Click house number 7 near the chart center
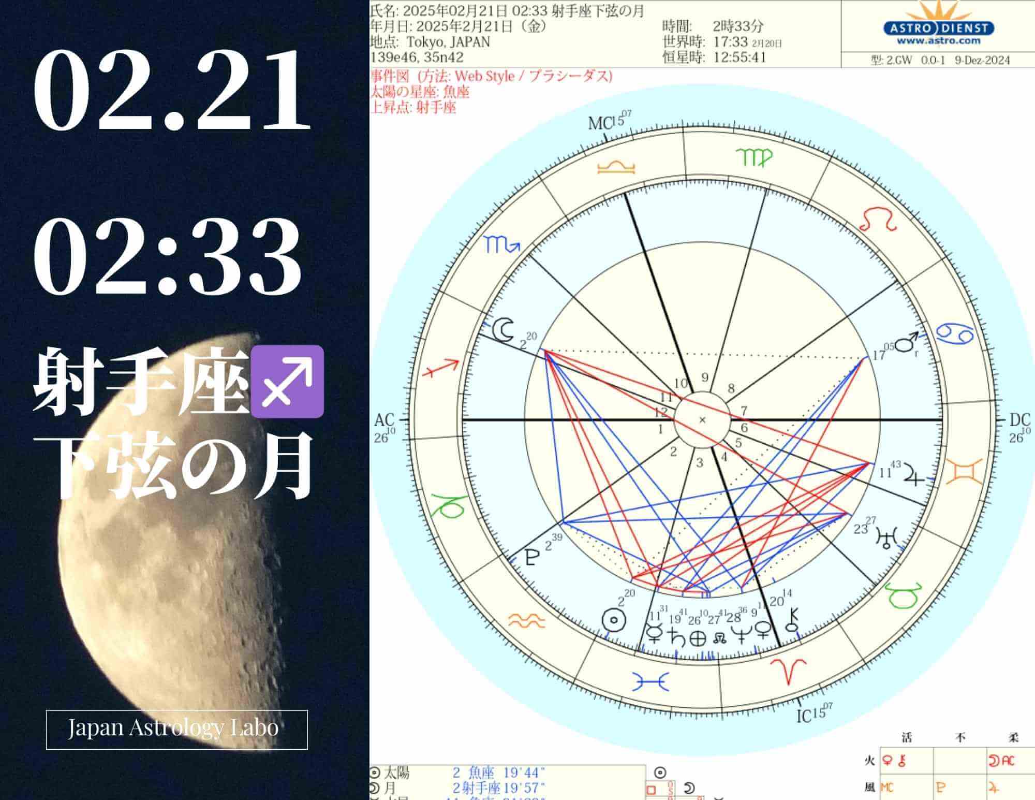The height and width of the screenshot is (800, 1035). [744, 411]
